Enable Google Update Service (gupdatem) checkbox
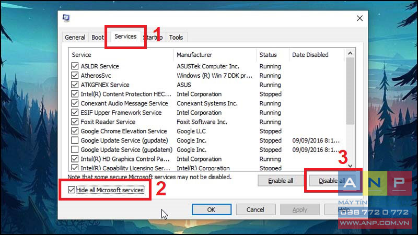The image size is (418, 235). 75,149
